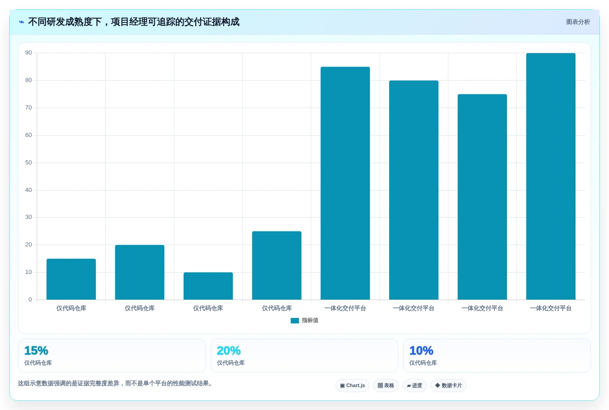Viewport: 609px width, 410px height.
Task: Open the 15% stat card
Action: point(112,355)
